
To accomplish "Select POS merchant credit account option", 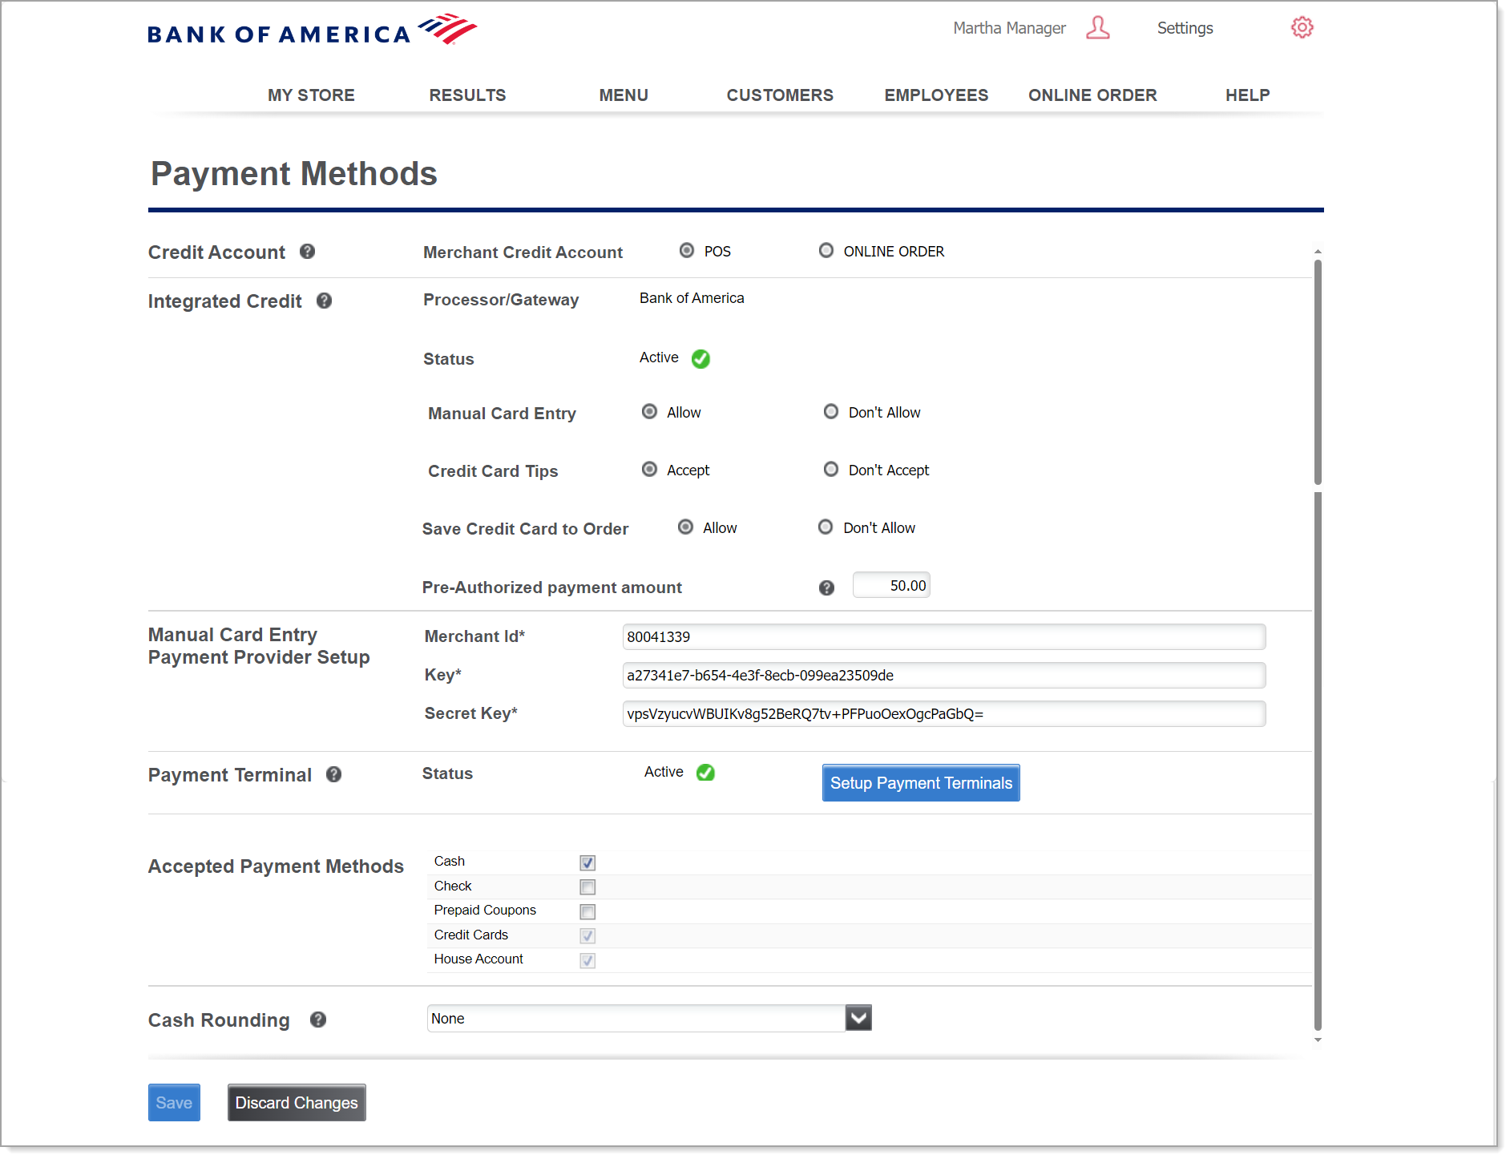I will (x=686, y=251).
